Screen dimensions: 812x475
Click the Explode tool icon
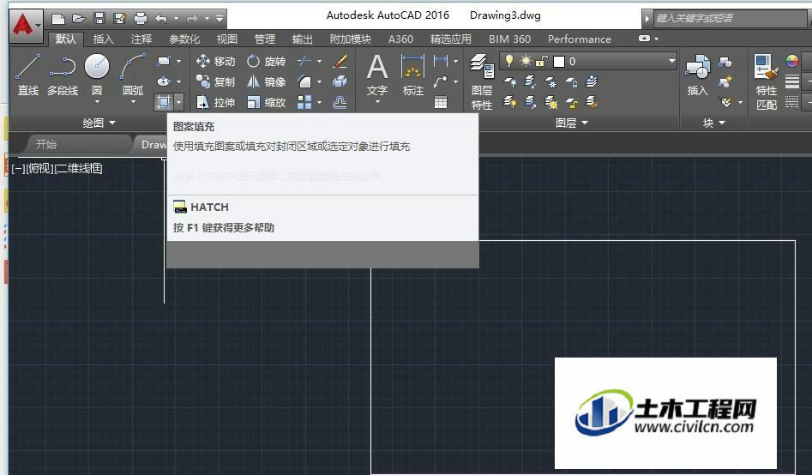tap(340, 81)
